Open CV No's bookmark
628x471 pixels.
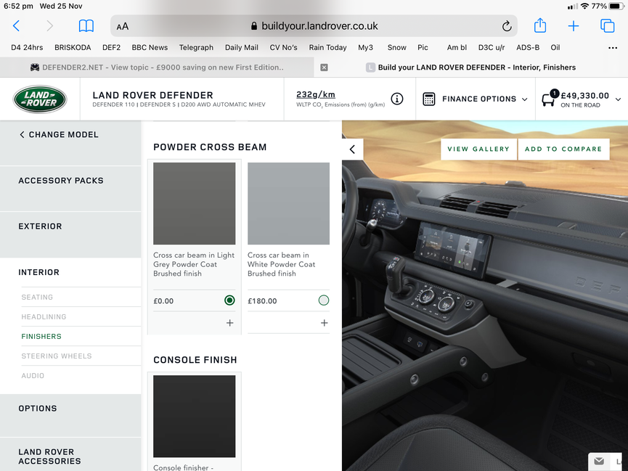click(284, 48)
